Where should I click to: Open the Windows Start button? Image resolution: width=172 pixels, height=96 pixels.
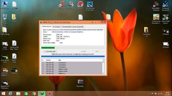[x=3, y=94]
